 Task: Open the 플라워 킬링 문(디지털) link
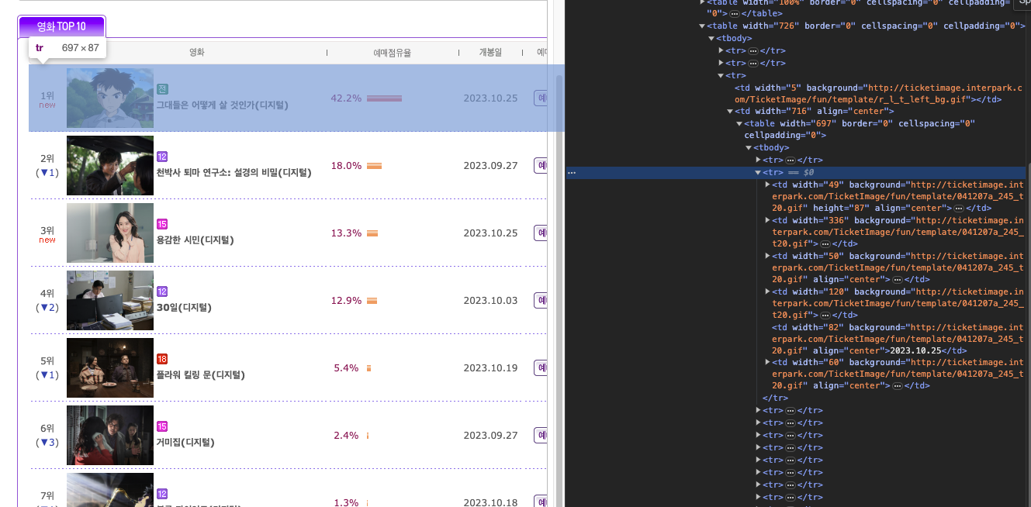click(200, 374)
